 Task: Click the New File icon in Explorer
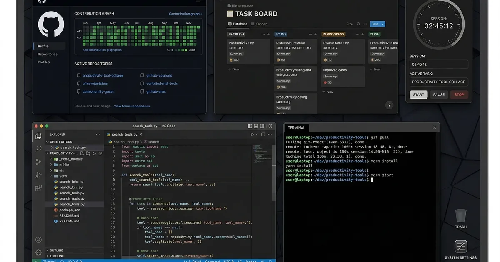point(82,153)
